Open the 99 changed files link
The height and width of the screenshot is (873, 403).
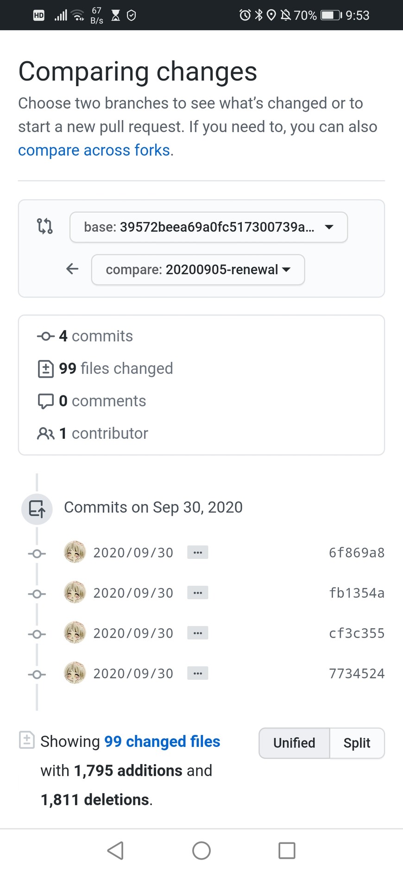click(162, 741)
